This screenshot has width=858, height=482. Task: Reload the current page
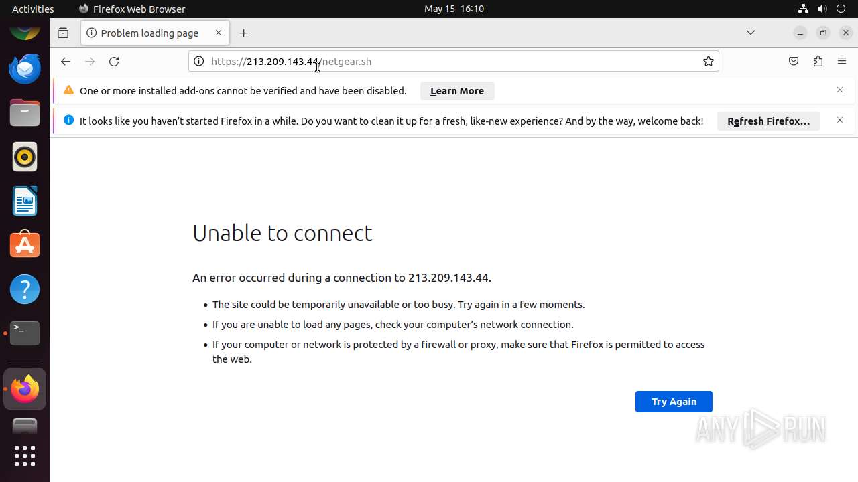114,62
